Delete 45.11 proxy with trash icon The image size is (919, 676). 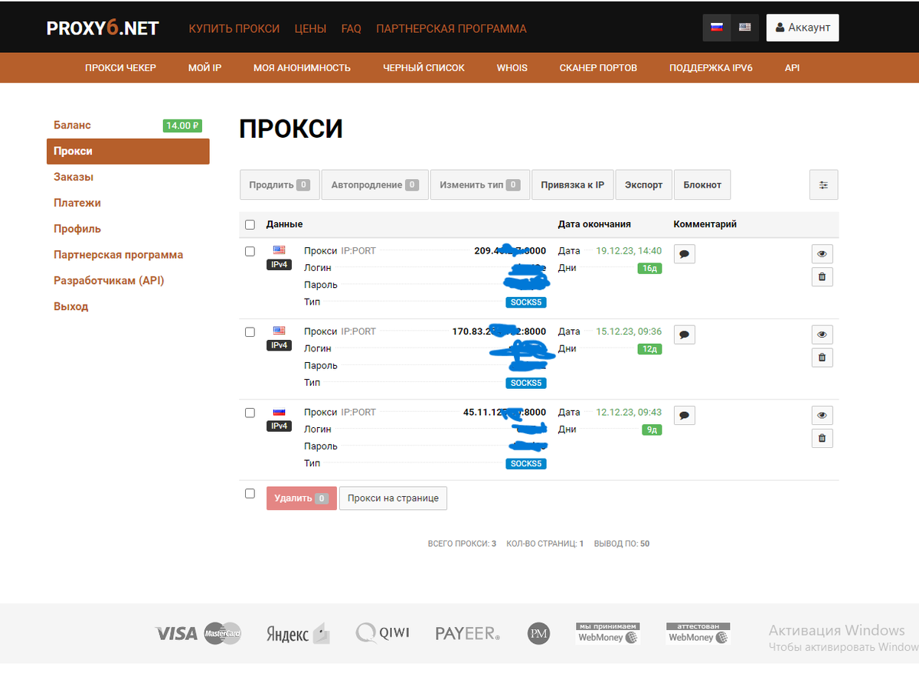(x=822, y=439)
